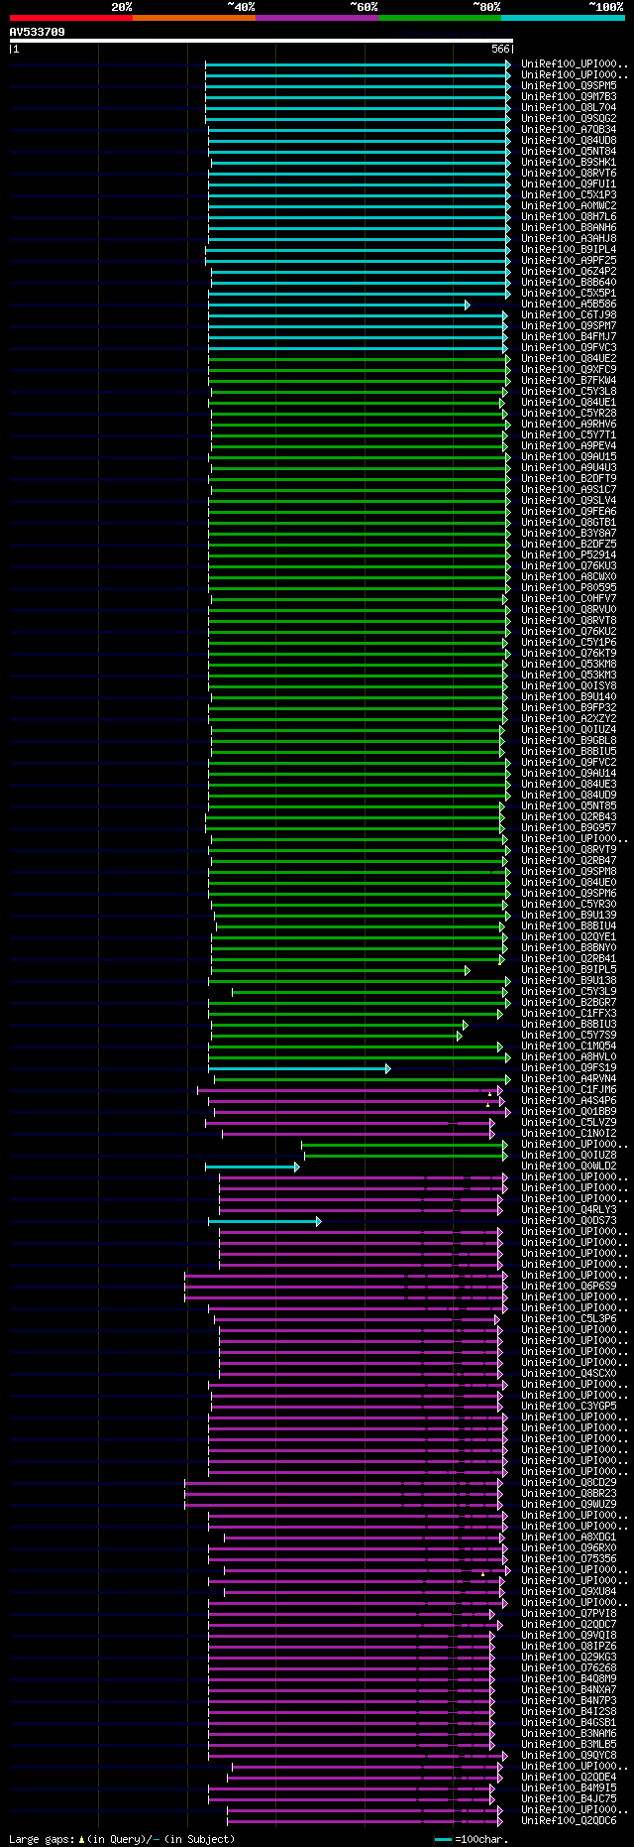The width and height of the screenshot is (634, 1847).
Task: Click the short cyan bar of A5B586
Action: (x=339, y=305)
